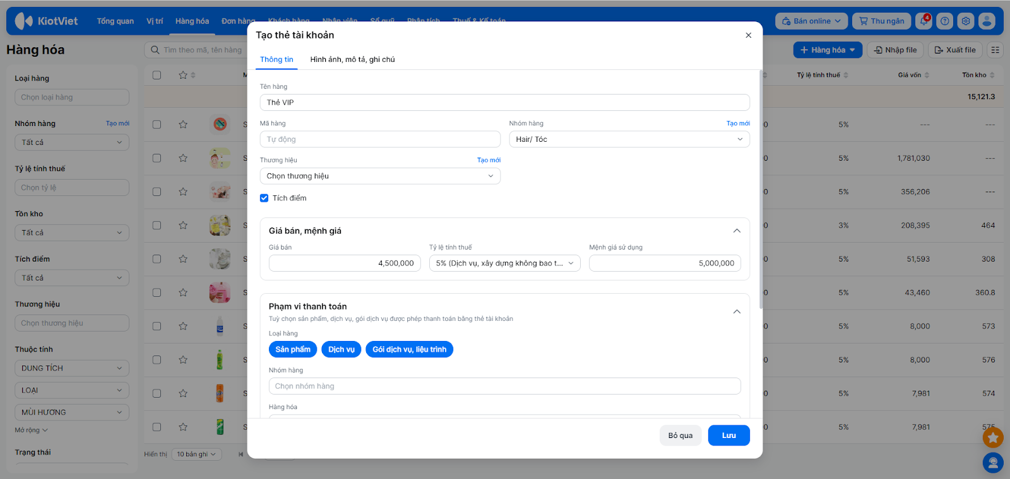Viewport: 1010px width, 479px height.
Task: Switch to Hình ảnh, mô tả, ghi chú tab
Action: [x=352, y=59]
